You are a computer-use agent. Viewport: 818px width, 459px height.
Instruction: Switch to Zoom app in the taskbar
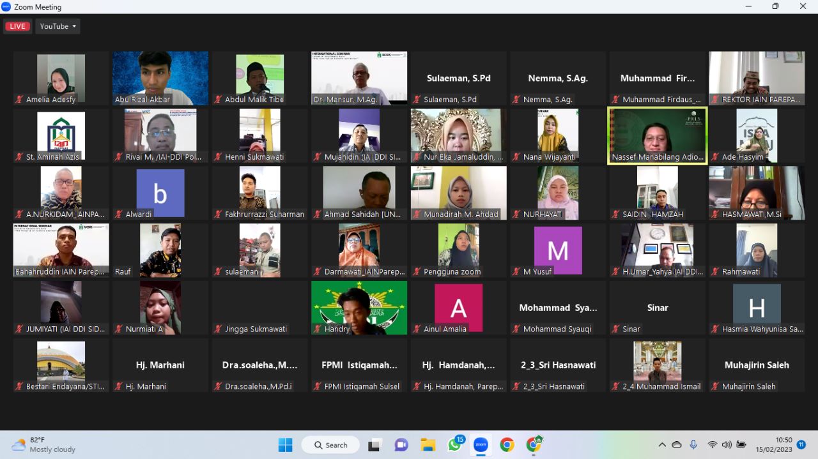[x=481, y=445]
